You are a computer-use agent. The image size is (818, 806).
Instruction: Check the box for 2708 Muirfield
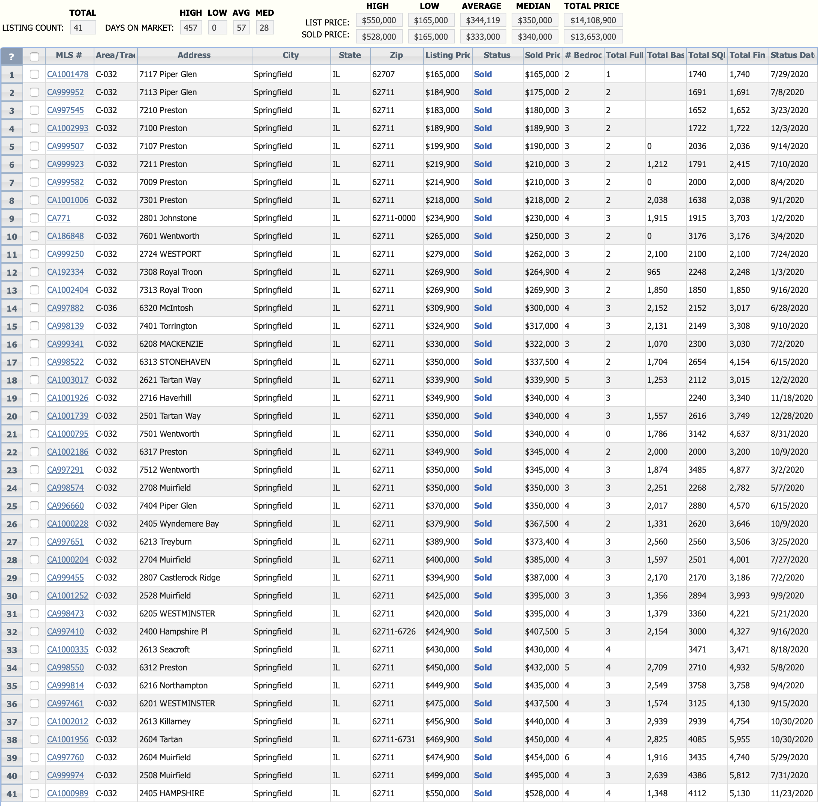(34, 488)
